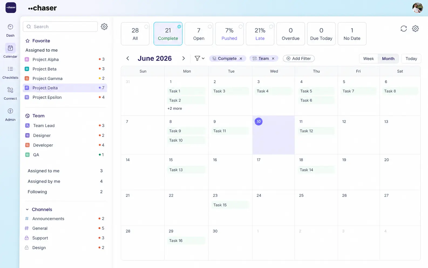Open the Project Delta icon in sidebar

tap(27, 88)
